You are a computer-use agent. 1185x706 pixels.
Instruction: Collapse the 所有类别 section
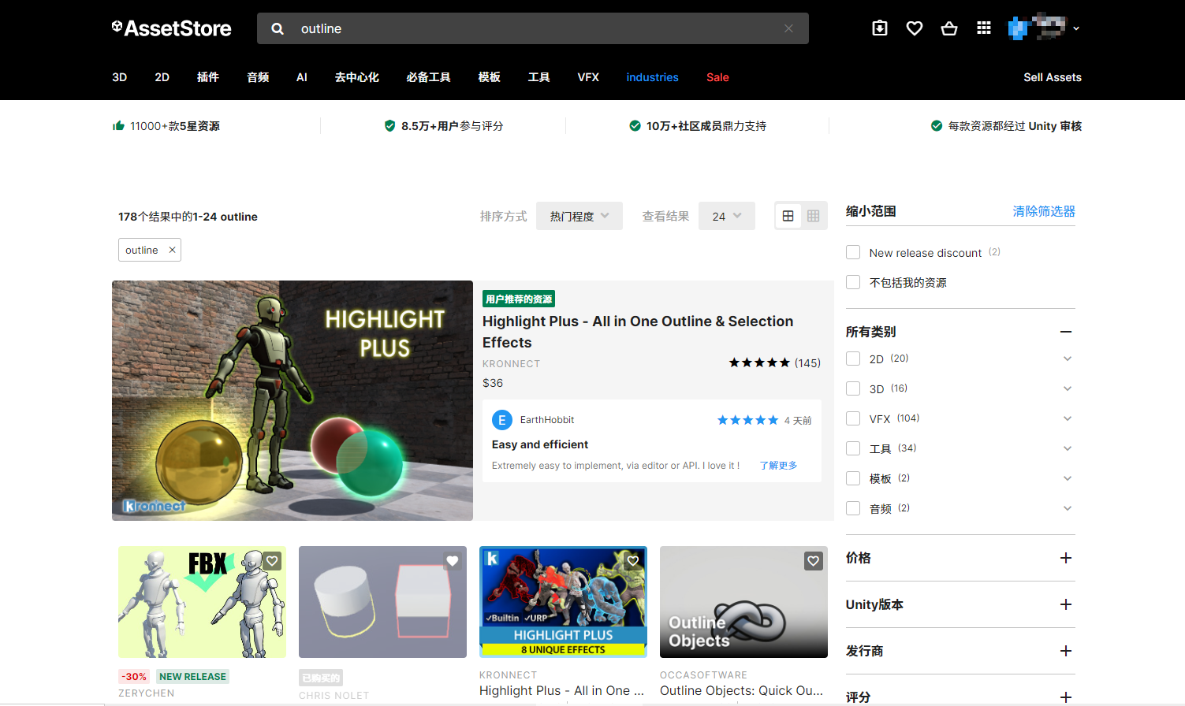pyautogui.click(x=1066, y=332)
